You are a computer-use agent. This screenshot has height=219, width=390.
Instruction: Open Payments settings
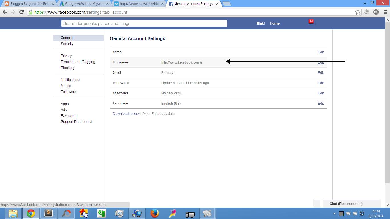click(x=69, y=116)
